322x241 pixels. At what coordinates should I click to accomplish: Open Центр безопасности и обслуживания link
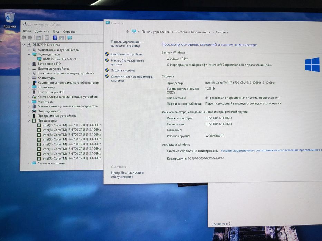tap(127, 175)
